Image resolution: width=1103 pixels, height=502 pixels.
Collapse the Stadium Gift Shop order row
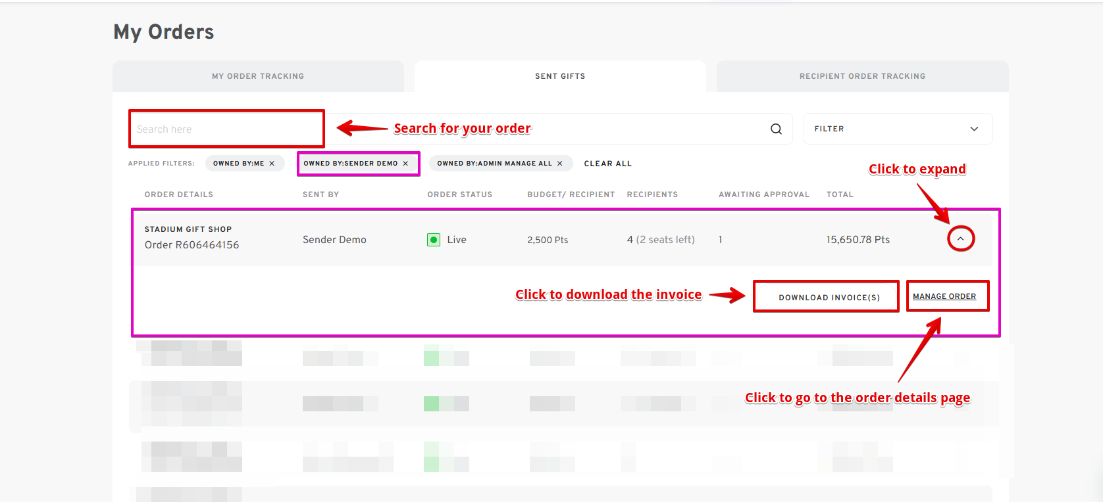[960, 239]
